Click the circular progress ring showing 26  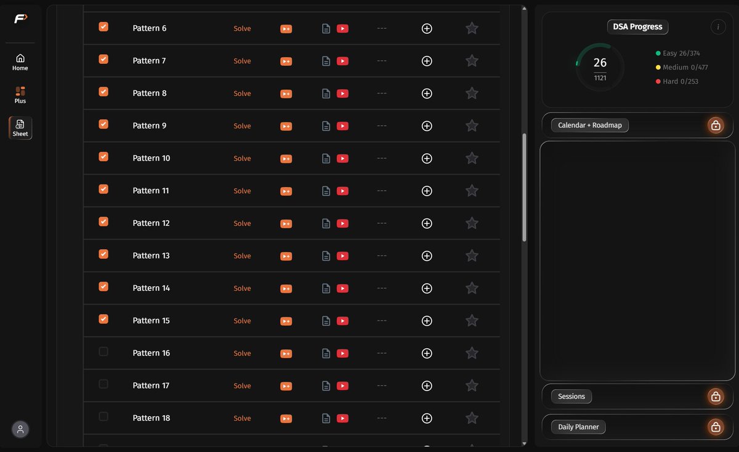(x=600, y=67)
